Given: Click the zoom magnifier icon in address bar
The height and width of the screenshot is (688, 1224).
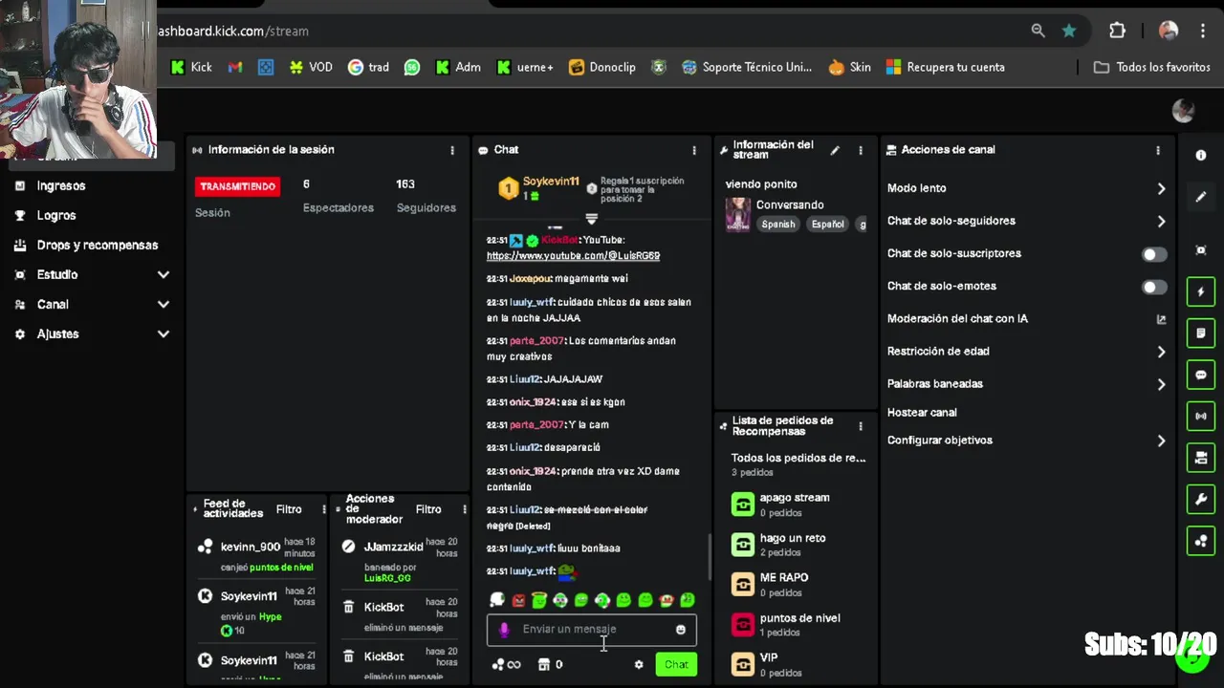Looking at the screenshot, I should pos(1038,31).
